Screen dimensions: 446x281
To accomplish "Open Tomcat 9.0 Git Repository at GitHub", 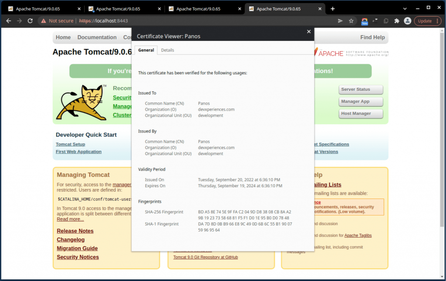I will (206, 257).
